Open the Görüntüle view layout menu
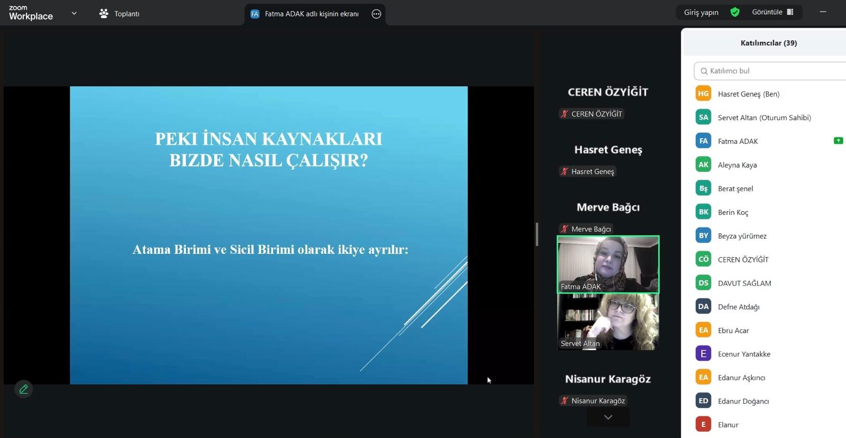 coord(772,12)
